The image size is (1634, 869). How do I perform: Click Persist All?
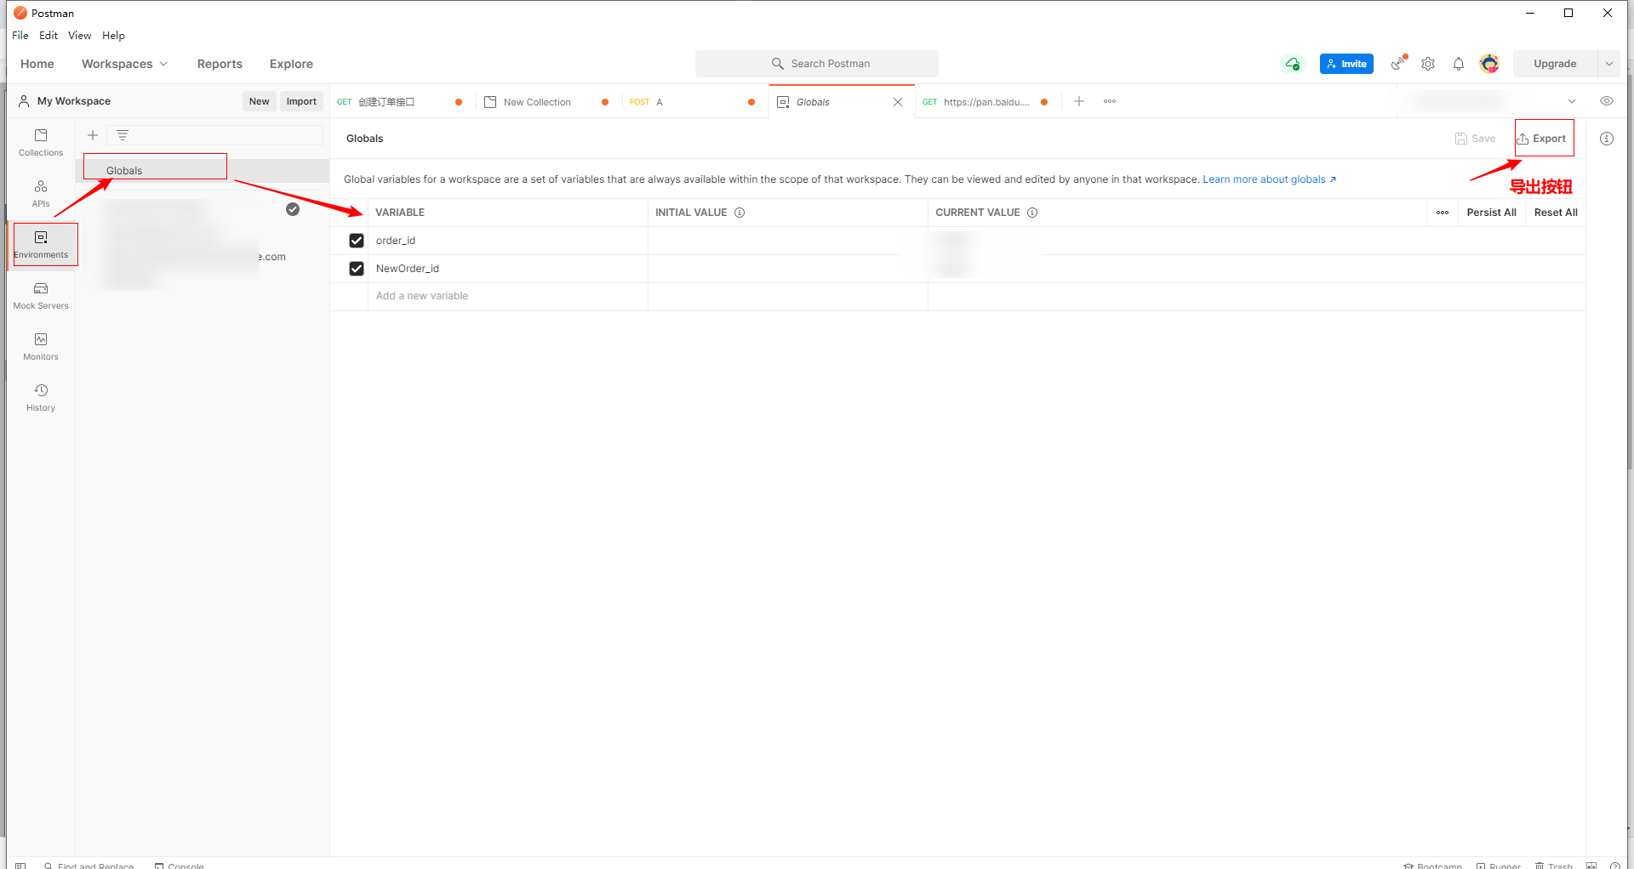tap(1491, 213)
